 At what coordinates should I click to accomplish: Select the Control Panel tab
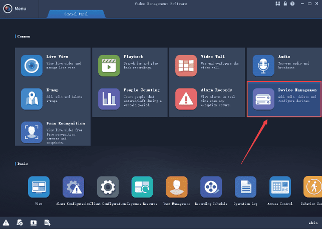(75, 14)
